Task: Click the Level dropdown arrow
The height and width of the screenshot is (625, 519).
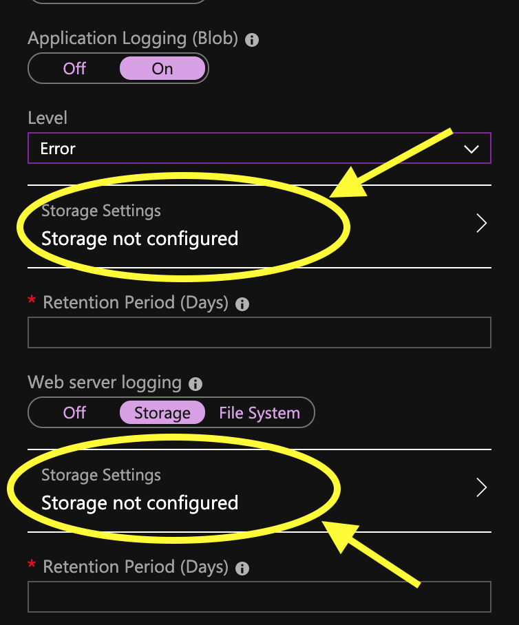Action: point(472,148)
